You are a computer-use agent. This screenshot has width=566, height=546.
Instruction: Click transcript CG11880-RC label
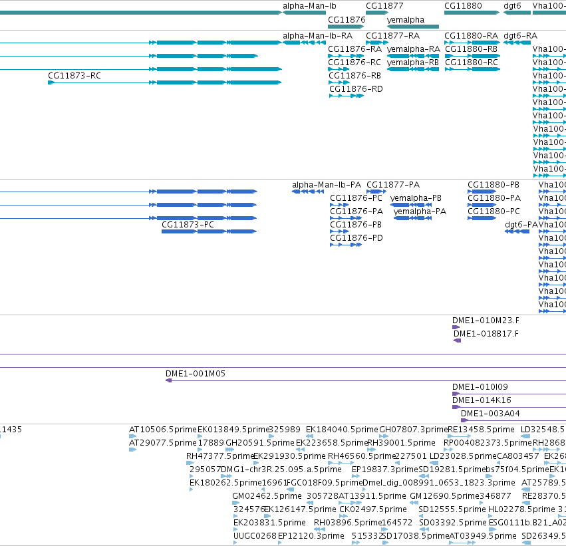coord(471,63)
